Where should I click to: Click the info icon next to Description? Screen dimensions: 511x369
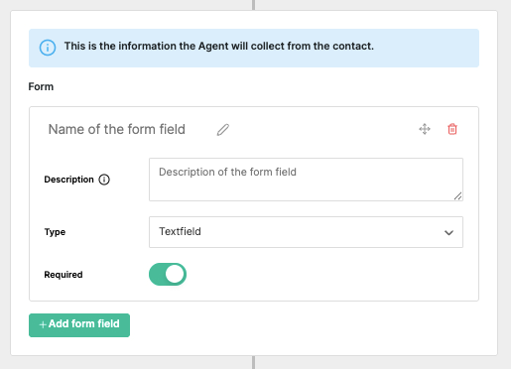coord(104,180)
